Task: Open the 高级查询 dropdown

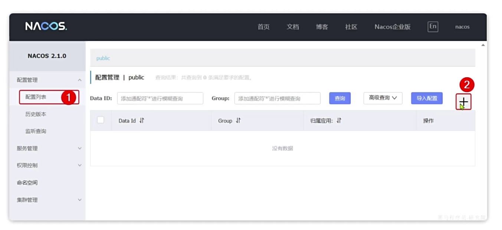Action: coord(383,98)
